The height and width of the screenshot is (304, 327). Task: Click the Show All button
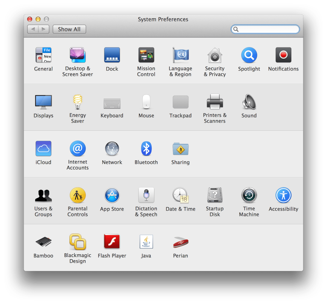tap(69, 29)
